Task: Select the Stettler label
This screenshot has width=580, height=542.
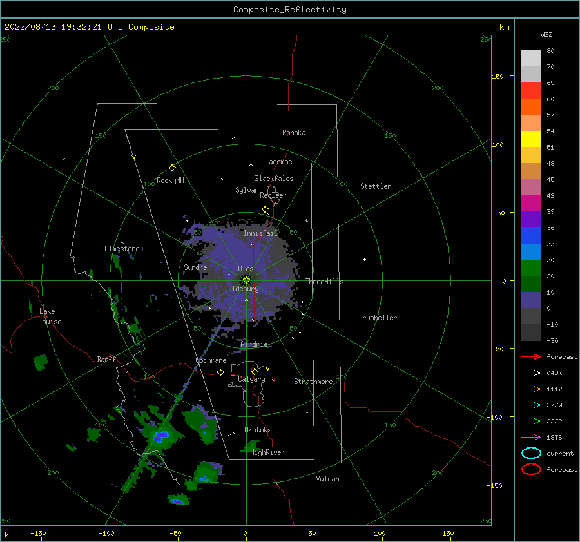Action: (376, 186)
